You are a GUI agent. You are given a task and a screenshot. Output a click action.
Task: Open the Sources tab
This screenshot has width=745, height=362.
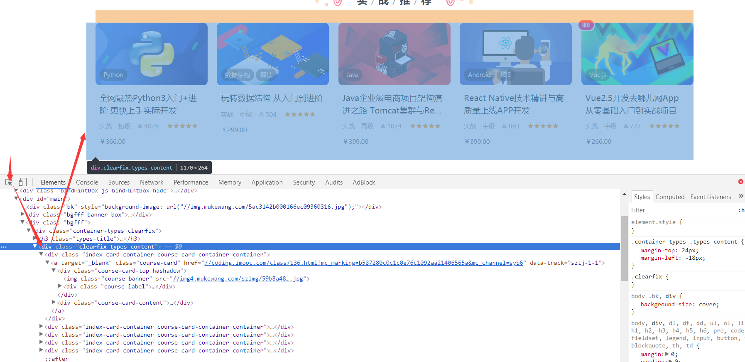coord(119,182)
